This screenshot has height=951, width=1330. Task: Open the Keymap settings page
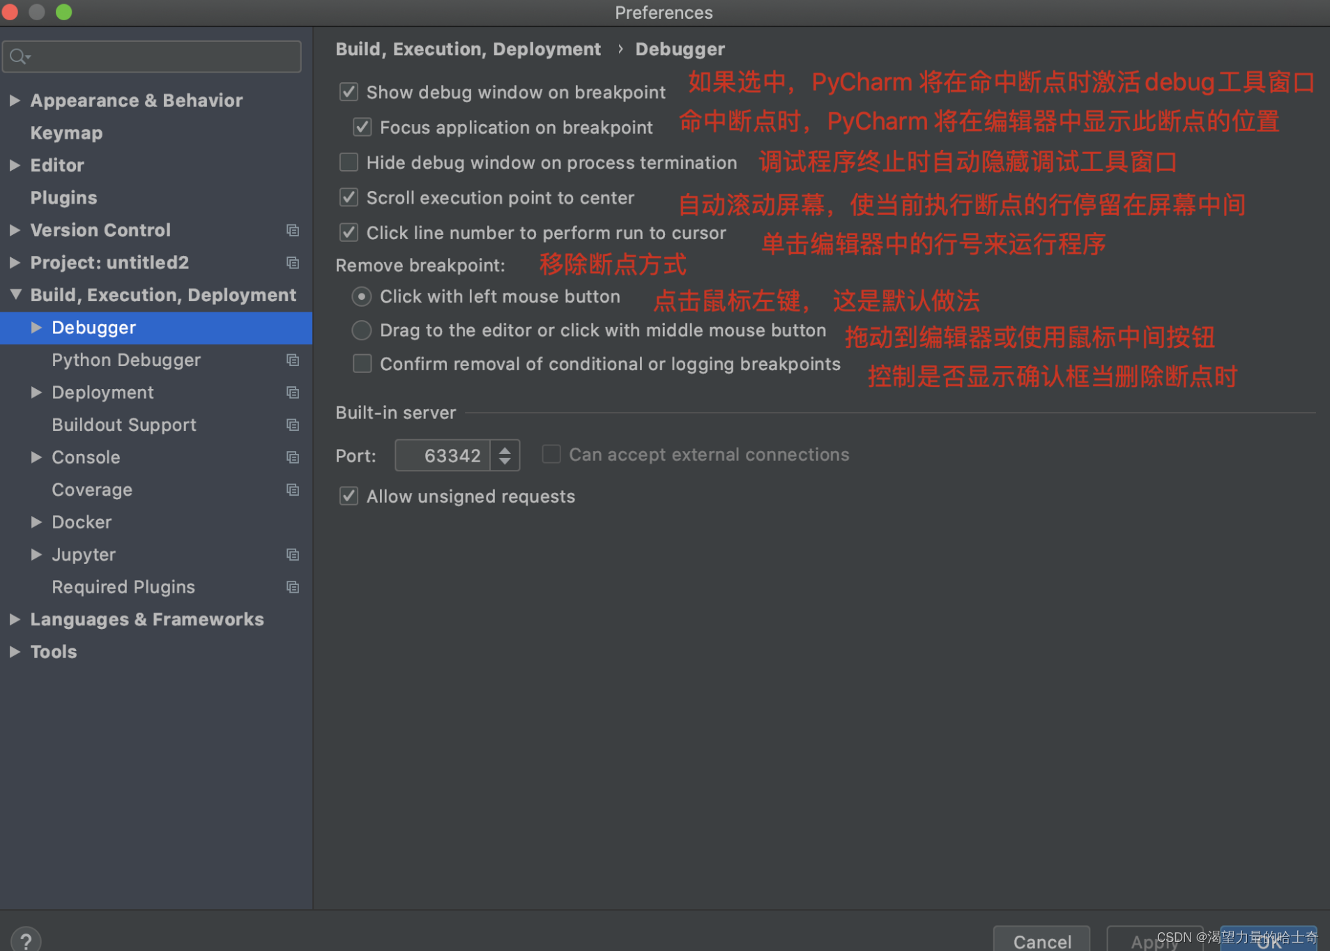click(x=66, y=132)
